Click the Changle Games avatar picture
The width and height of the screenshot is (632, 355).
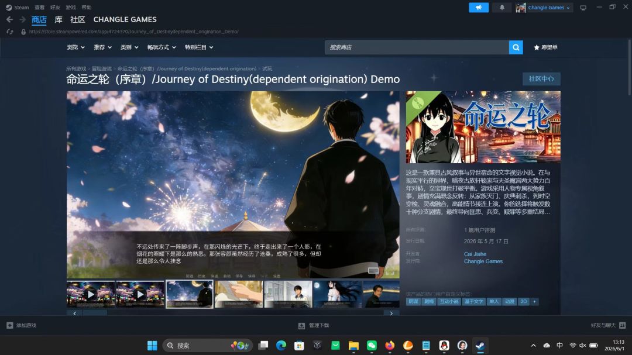[x=521, y=8]
